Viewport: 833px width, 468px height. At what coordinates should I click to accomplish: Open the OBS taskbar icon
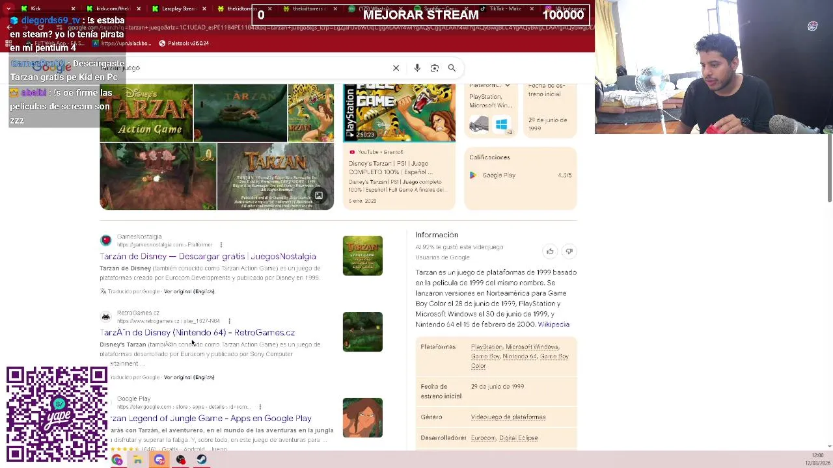coord(180,460)
